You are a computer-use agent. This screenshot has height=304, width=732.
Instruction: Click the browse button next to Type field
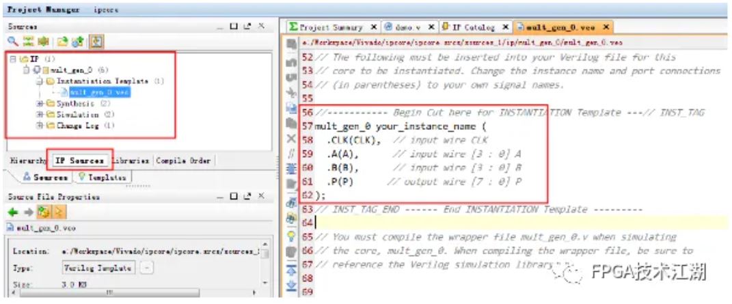146,268
